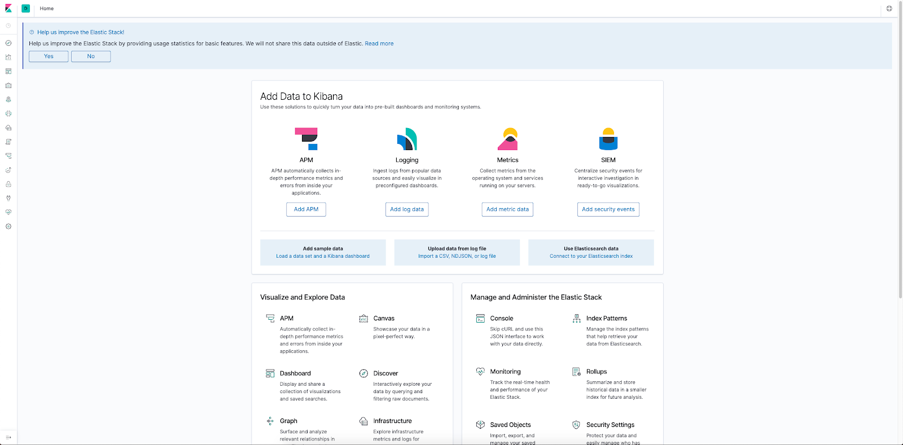Click the Metrics logo in Add Data

[x=508, y=139]
